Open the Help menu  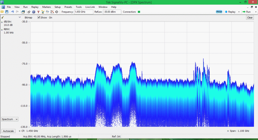click(114, 7)
